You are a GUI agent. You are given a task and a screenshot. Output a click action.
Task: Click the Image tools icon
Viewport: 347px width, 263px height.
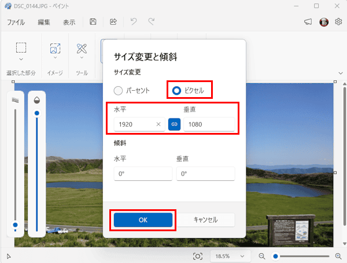click(55, 48)
